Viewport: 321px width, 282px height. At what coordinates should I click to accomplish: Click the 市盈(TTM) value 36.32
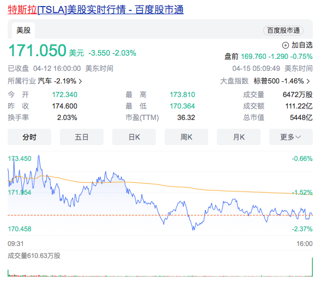click(x=186, y=118)
